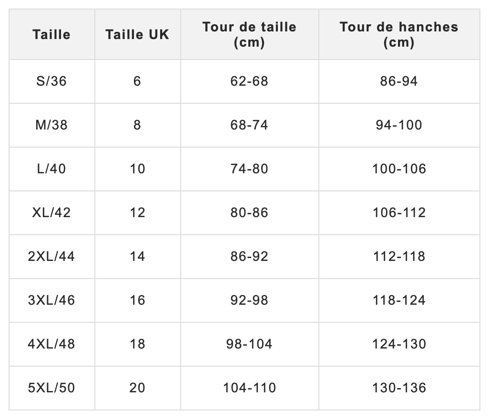The height and width of the screenshot is (419, 489).
Task: Select the L/40 size cell
Action: coord(52,169)
